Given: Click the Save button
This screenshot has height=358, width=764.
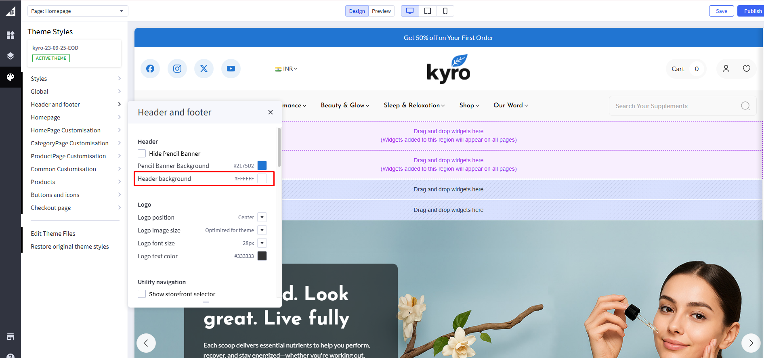Looking at the screenshot, I should coord(721,11).
